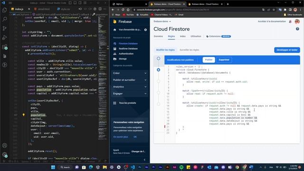Screen dimensions: 304x171
Task: Open Realtime Database in sidebar
Action: pos(128,48)
